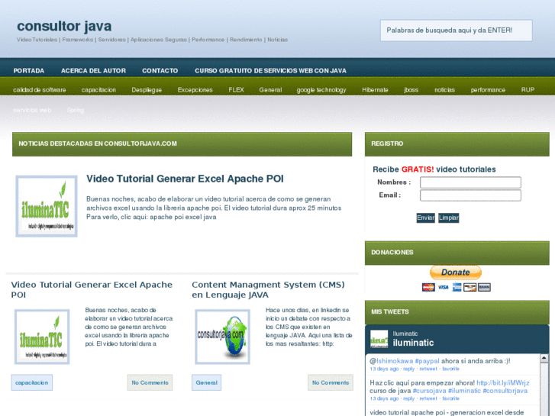Open the RUP category
Viewport: 555px width, 416px height.
coord(528,90)
